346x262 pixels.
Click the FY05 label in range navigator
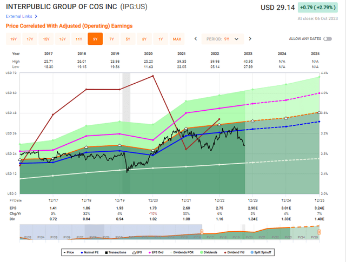[54, 237]
